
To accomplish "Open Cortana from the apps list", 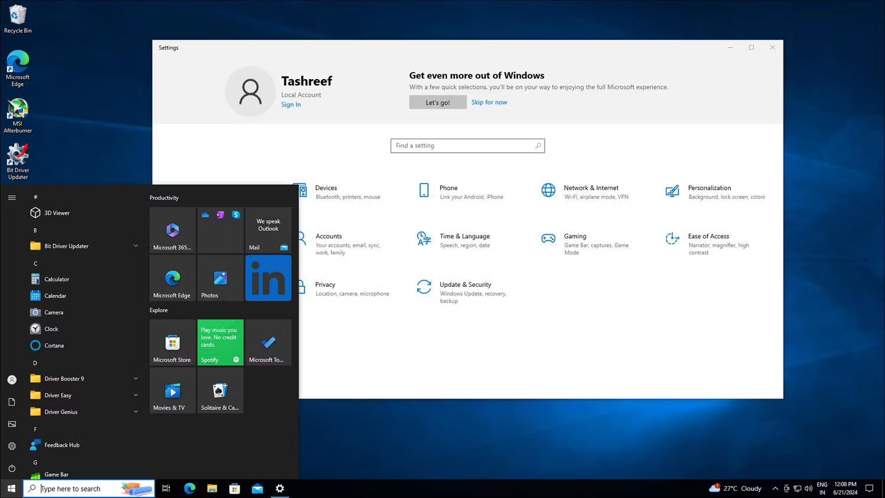I will (53, 345).
